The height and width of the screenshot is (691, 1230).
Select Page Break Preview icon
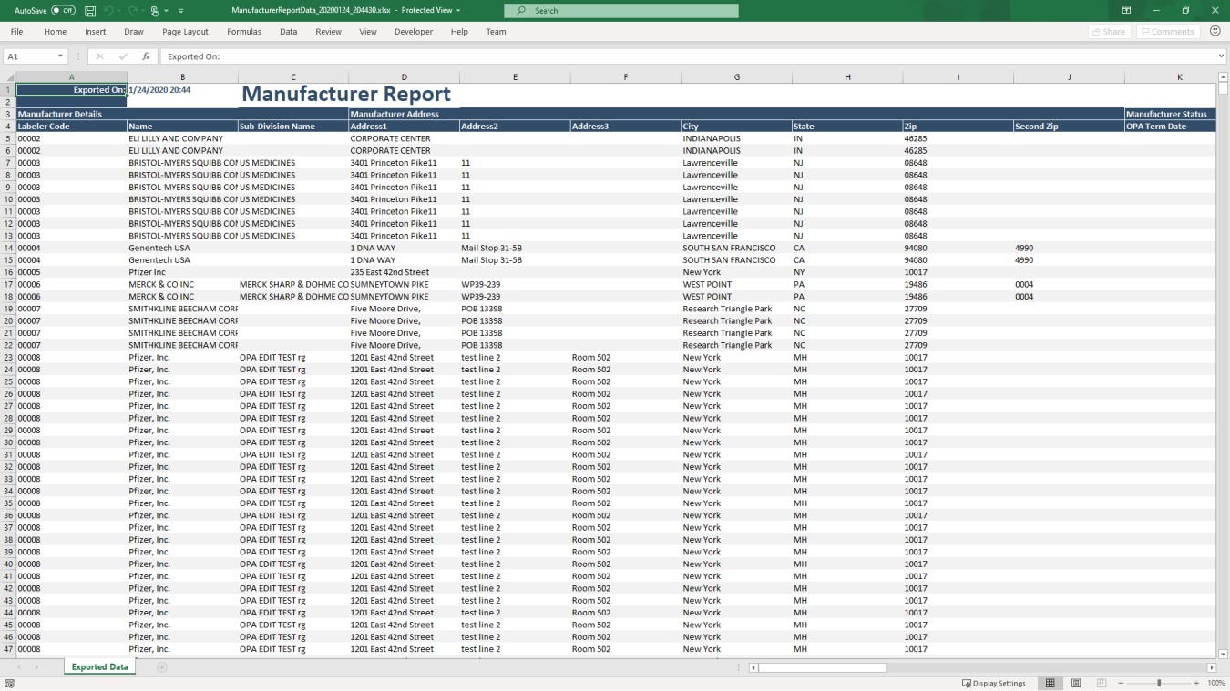[1102, 683]
